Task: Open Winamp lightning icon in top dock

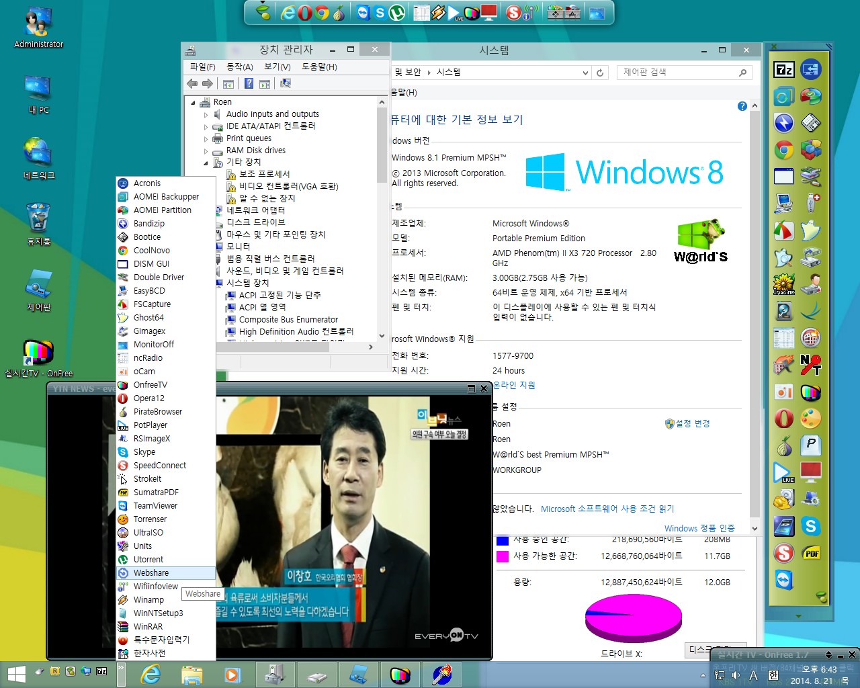Action: 438,12
